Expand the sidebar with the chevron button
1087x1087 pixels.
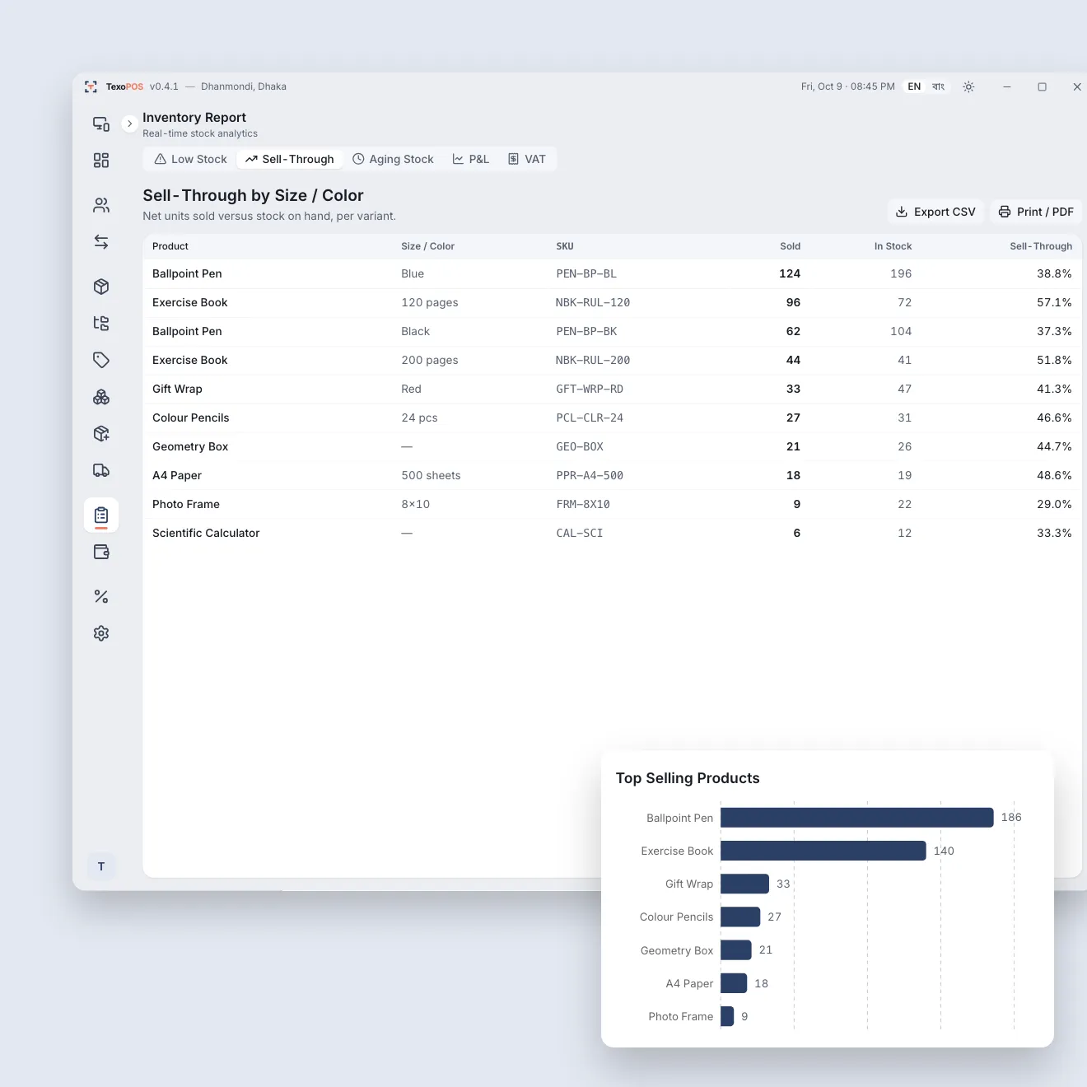pyautogui.click(x=129, y=124)
